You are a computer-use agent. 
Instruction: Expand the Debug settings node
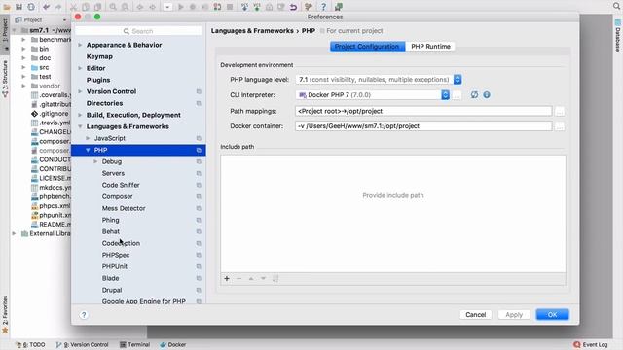(95, 161)
